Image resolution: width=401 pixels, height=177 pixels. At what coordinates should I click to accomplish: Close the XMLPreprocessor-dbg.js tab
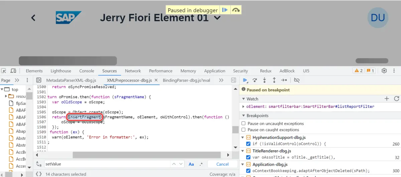[x=156, y=80]
